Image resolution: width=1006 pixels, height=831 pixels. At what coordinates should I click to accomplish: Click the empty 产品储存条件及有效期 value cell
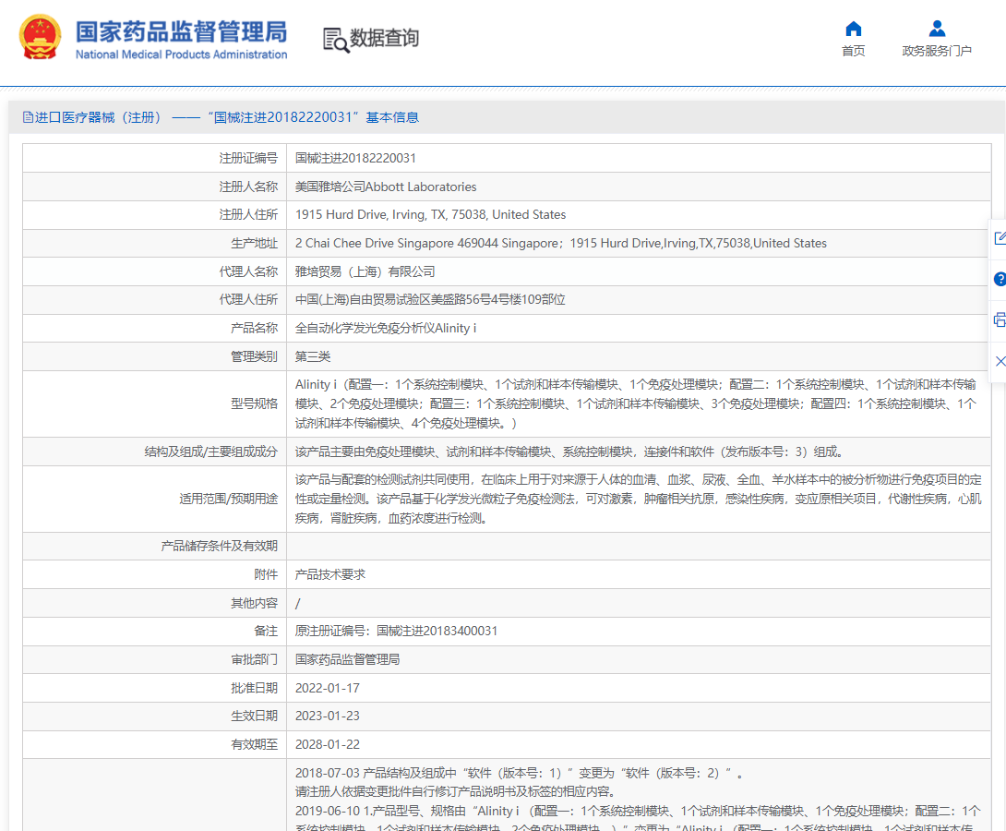pyautogui.click(x=639, y=546)
